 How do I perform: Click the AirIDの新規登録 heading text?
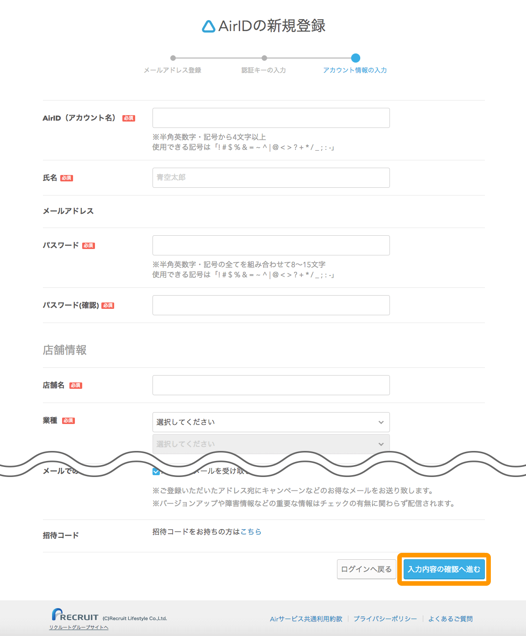coord(272,26)
